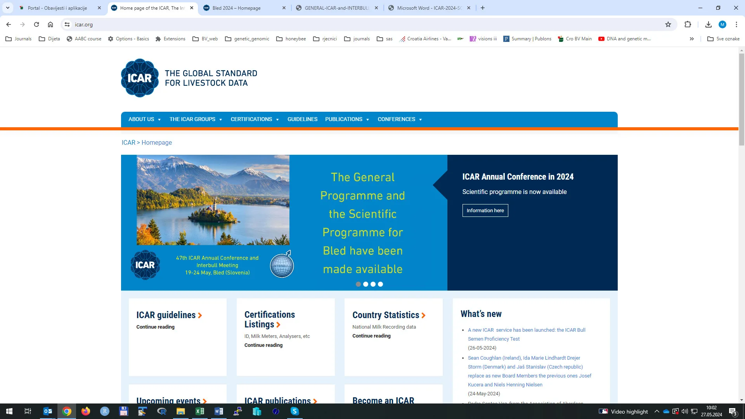The height and width of the screenshot is (419, 745).
Task: Switch to the Bled 2024 – Homepage tab
Action: [236, 8]
